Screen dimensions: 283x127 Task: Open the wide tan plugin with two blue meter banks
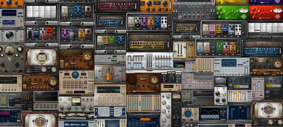(144, 103)
